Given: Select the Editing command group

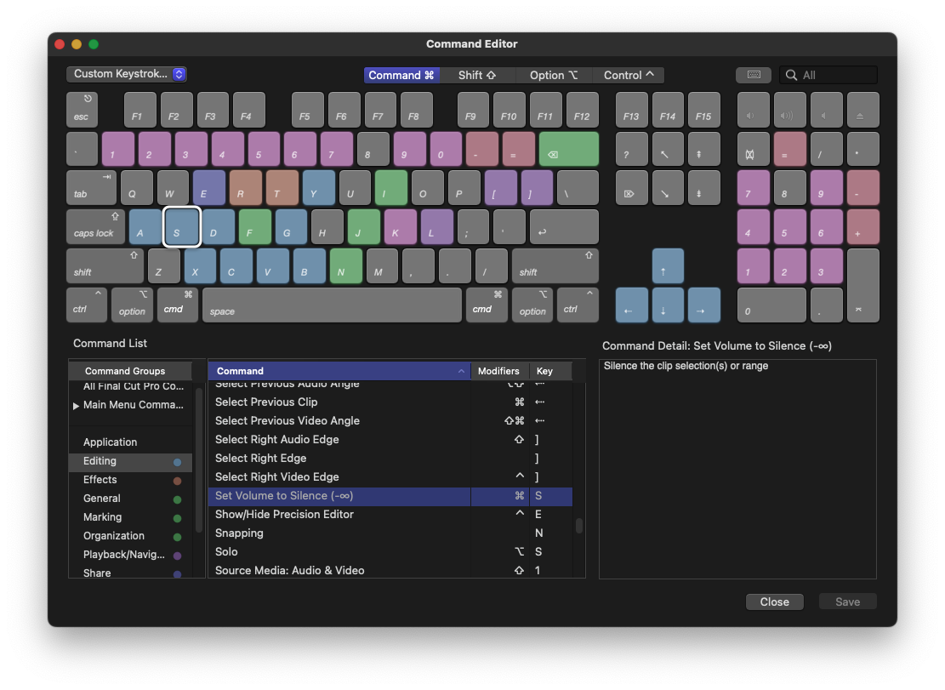Looking at the screenshot, I should coord(131,461).
